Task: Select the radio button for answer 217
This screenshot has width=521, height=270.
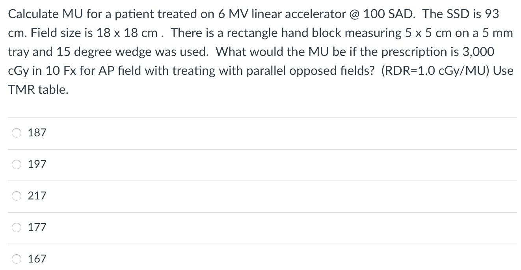Action: [17, 196]
